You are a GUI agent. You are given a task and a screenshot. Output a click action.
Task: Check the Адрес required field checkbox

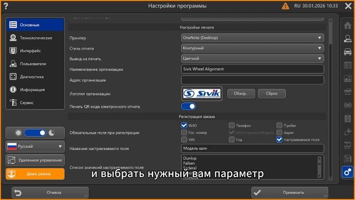[x=279, y=132]
